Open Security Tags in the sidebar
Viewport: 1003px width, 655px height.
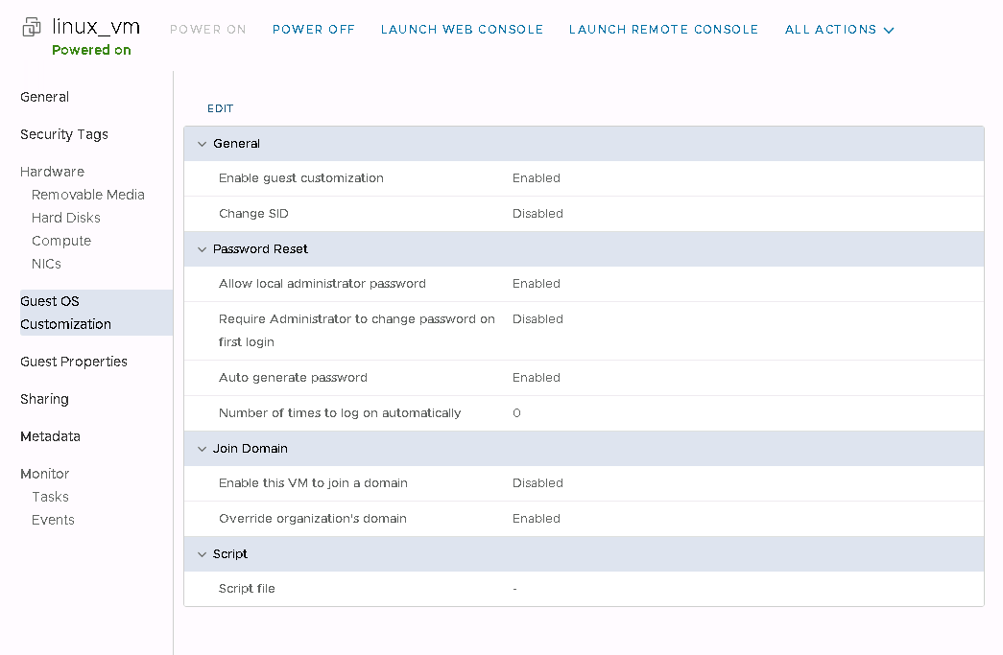(64, 134)
